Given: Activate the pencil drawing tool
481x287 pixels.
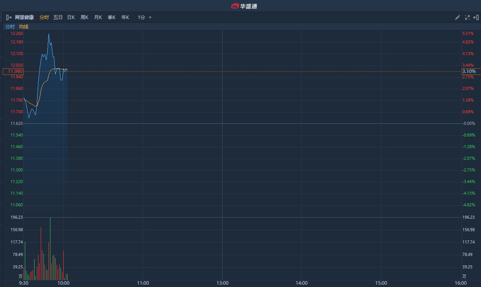Looking at the screenshot, I should pyautogui.click(x=457, y=17).
